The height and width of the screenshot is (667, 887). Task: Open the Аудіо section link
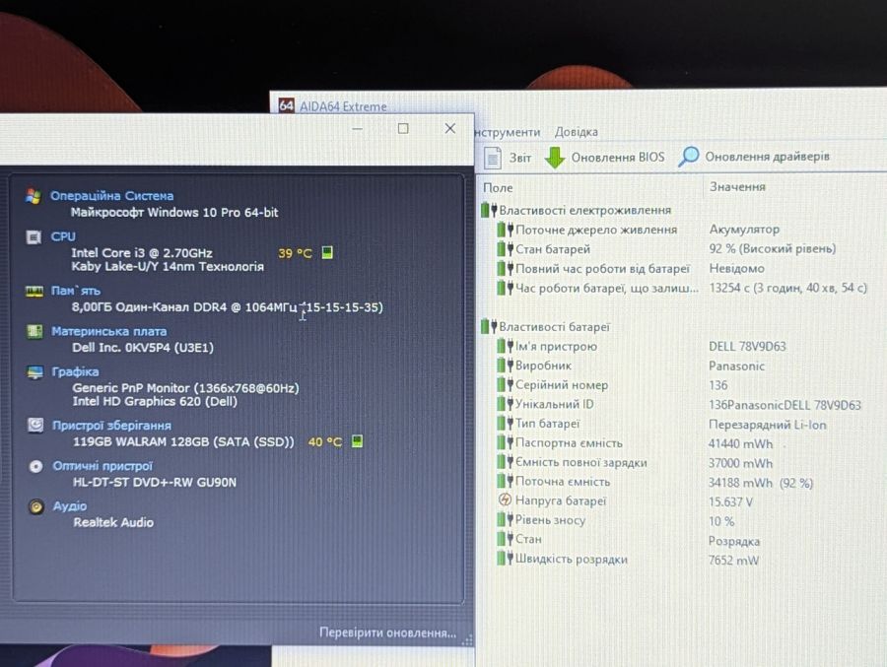70,506
